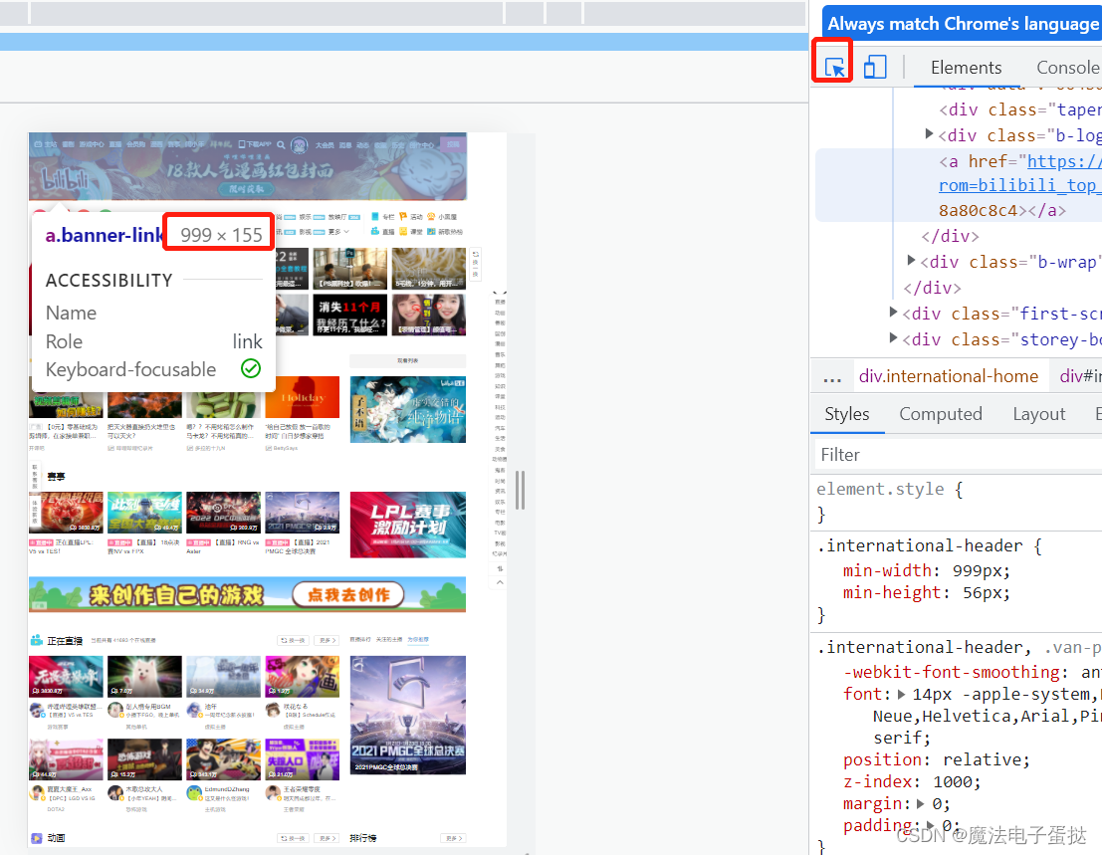Select div.international-home breadcrumb
Screen dimensions: 1102x855
pyautogui.click(x=948, y=376)
